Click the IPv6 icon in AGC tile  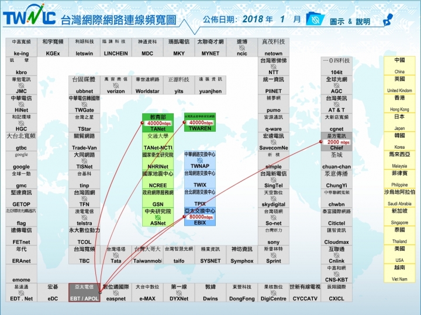coord(336,85)
